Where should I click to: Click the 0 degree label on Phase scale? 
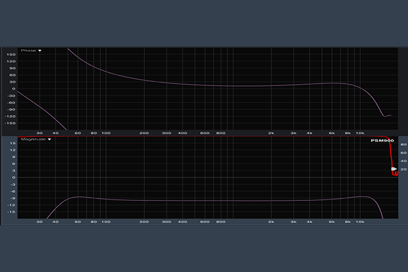[14, 89]
